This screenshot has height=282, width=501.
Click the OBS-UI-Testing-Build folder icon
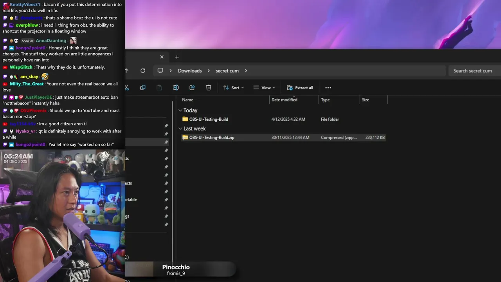tap(185, 119)
